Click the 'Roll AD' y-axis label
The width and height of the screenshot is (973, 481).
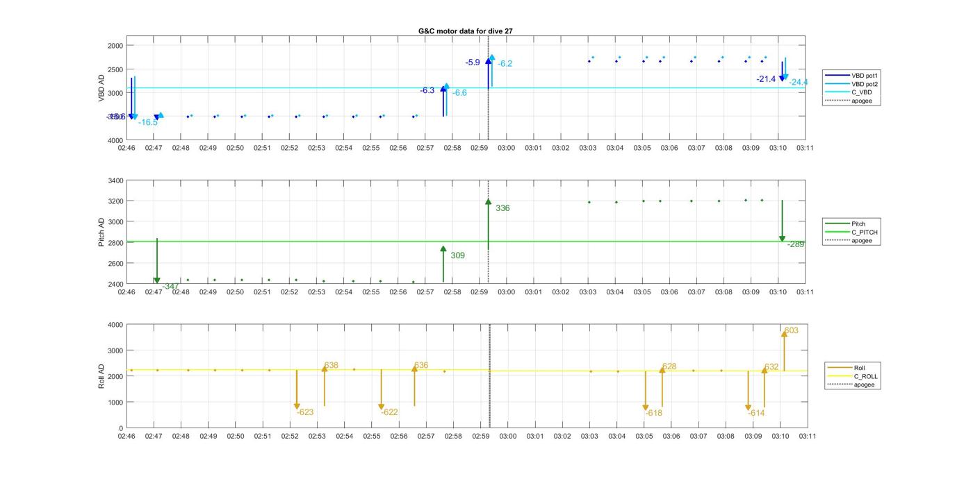coord(102,376)
